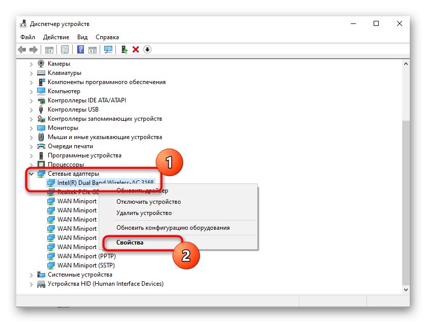
Task: Click the Device Manager title bar icon
Action: [x=23, y=23]
